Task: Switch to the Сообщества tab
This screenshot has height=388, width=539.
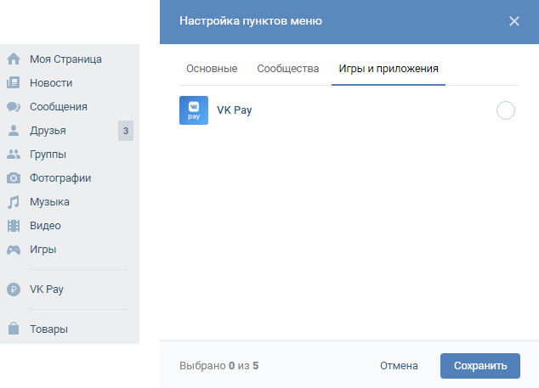Action: point(287,69)
